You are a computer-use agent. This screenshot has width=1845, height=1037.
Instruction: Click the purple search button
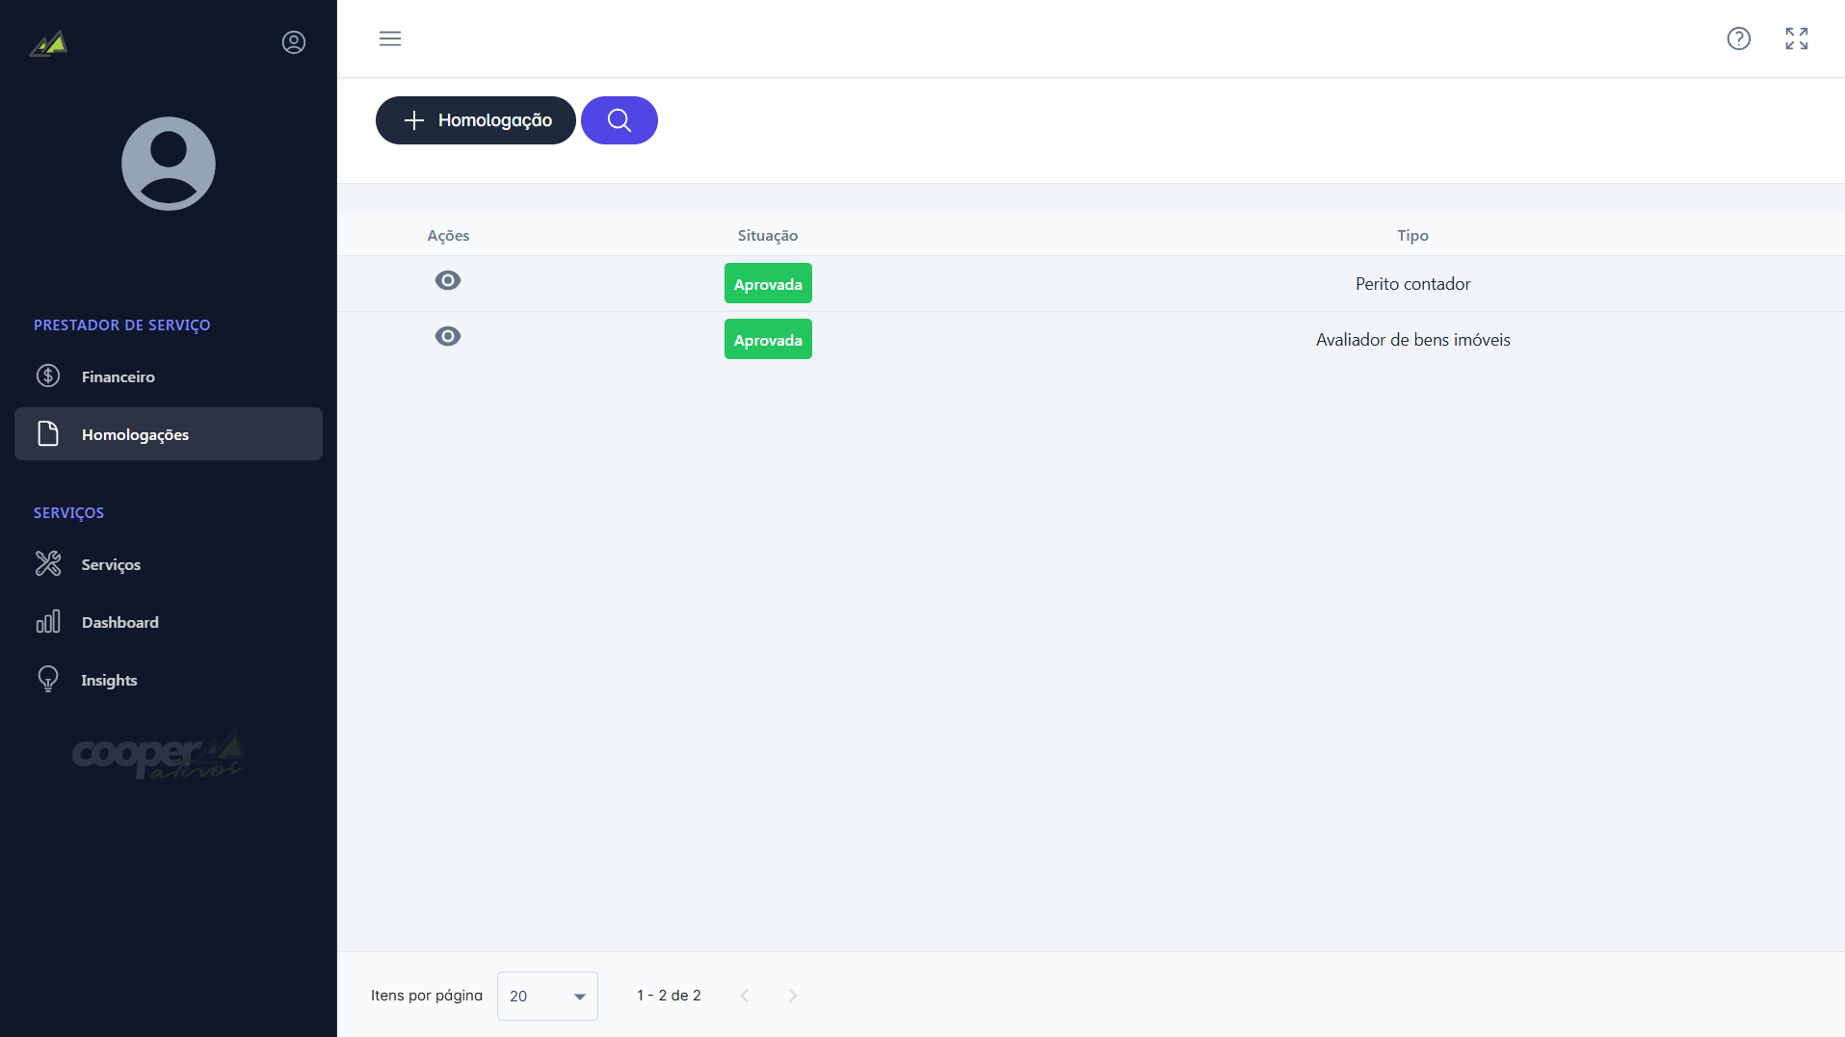(619, 120)
